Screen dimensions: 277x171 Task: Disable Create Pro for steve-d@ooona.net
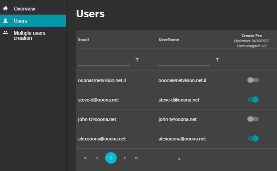pyautogui.click(x=253, y=100)
